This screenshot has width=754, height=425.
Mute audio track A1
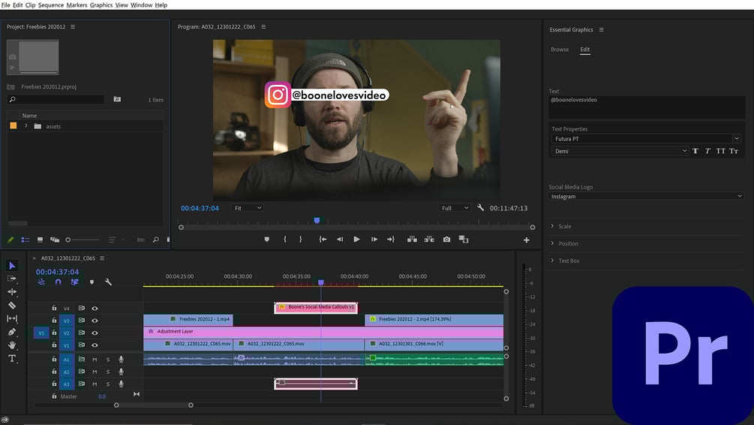click(95, 360)
